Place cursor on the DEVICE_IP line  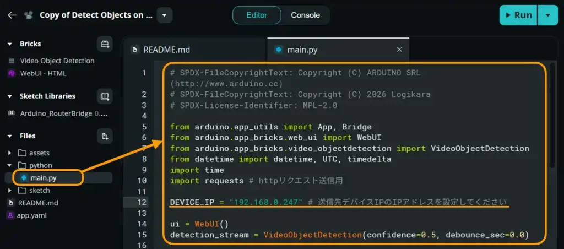339,202
